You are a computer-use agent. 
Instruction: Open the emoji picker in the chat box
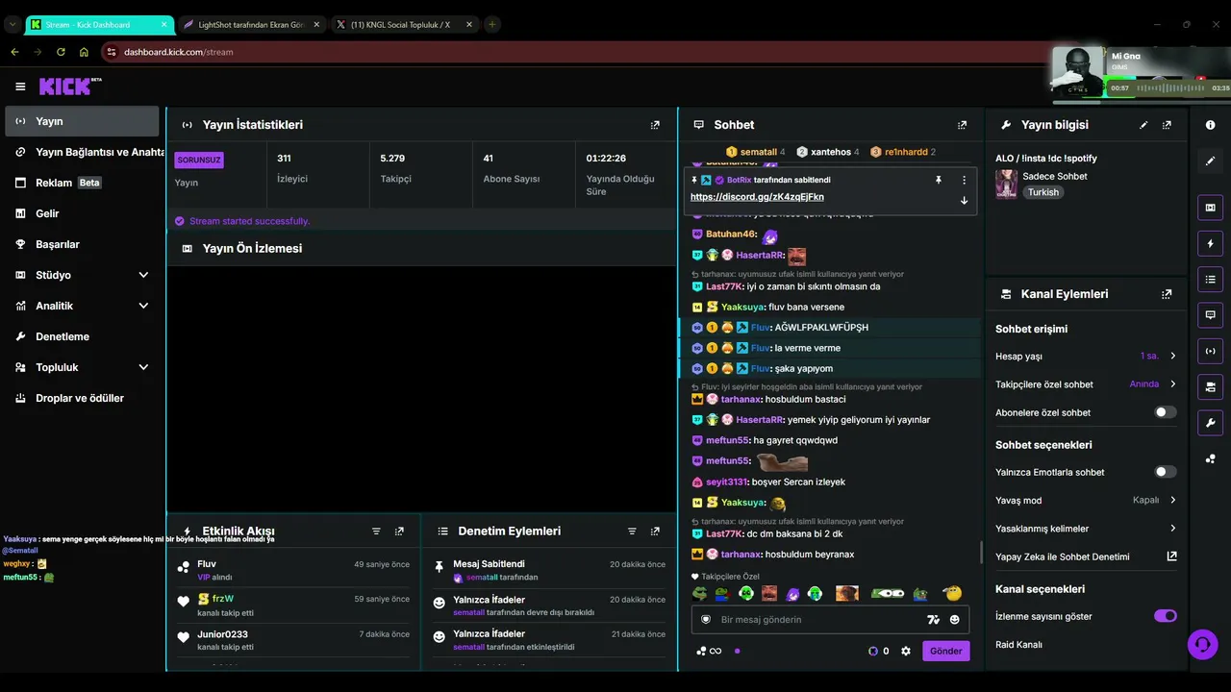point(954,620)
